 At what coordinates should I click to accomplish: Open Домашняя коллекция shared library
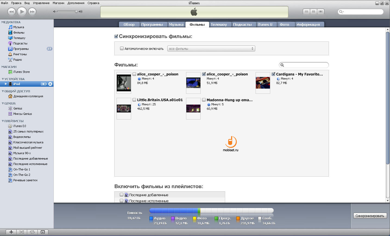(x=28, y=96)
